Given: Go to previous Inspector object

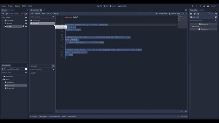Looking at the screenshot, I should pyautogui.click(x=210, y=14).
